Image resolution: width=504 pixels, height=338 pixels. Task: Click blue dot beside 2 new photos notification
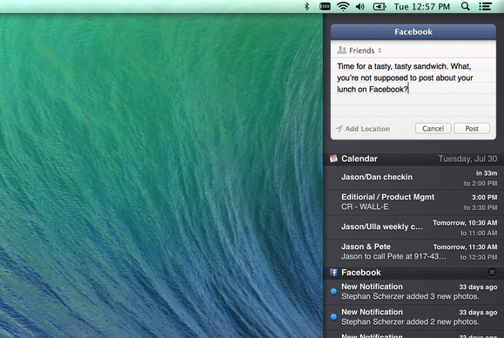(333, 317)
